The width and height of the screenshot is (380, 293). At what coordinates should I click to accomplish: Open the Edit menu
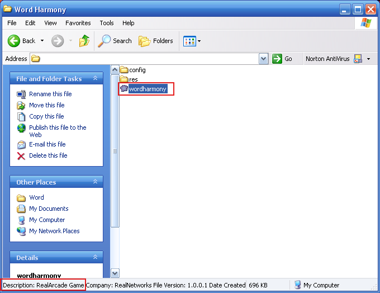pos(30,23)
